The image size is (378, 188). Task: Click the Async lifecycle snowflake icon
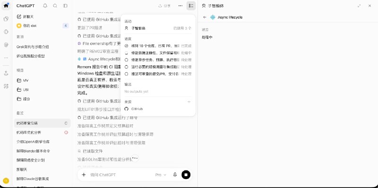(213, 17)
